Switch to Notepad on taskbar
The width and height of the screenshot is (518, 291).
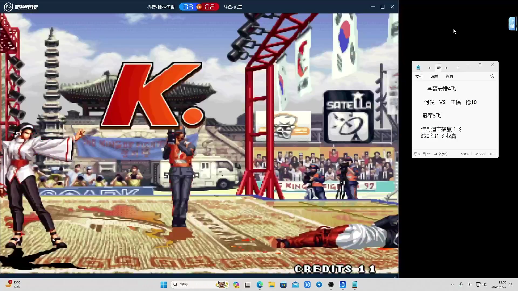pyautogui.click(x=355, y=285)
